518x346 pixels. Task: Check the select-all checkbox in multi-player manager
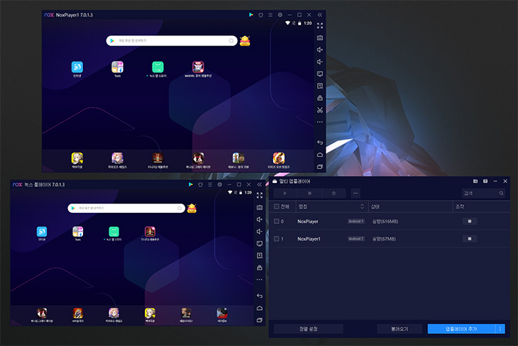[277, 206]
